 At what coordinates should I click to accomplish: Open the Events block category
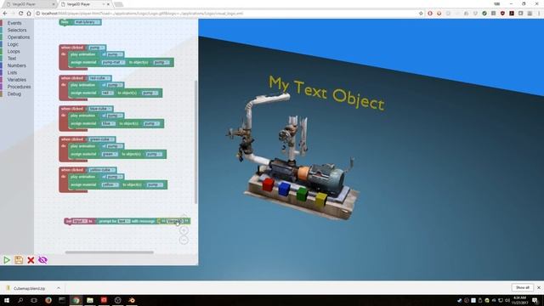(x=14, y=23)
